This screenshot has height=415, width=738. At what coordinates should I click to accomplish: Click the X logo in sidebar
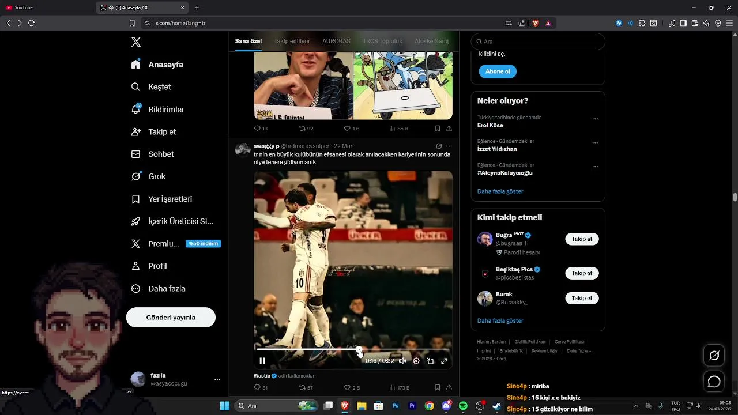click(136, 42)
